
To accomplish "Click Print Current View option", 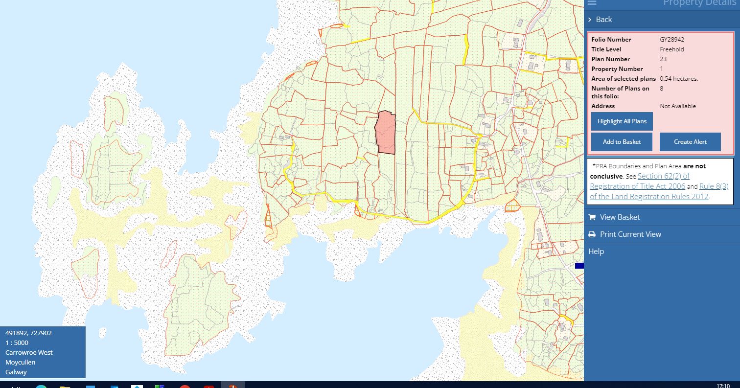I will 630,234.
